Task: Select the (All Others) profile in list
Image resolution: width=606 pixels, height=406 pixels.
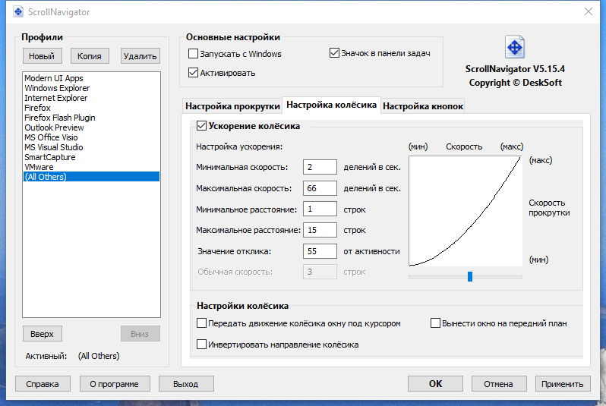Action: (x=91, y=177)
